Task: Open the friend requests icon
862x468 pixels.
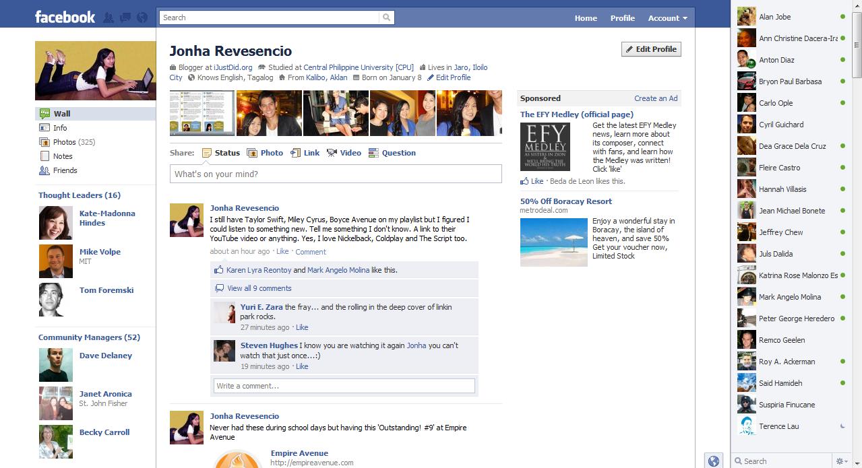Action: 108,18
